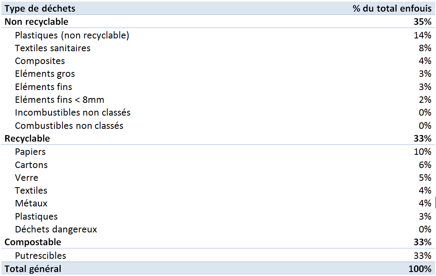Viewport: 436px width, 276px height.
Task: Click the 100% total value cell
Action: coord(420,269)
